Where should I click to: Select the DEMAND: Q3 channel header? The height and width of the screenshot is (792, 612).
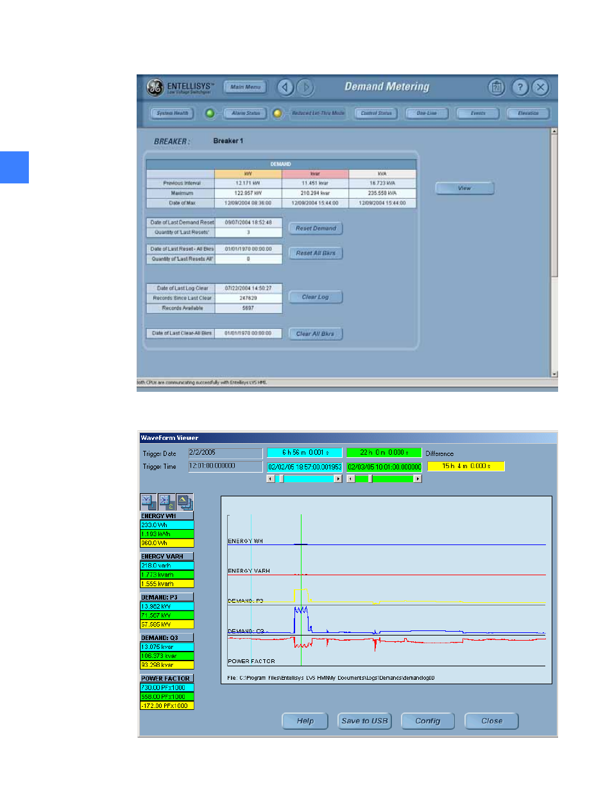167,638
